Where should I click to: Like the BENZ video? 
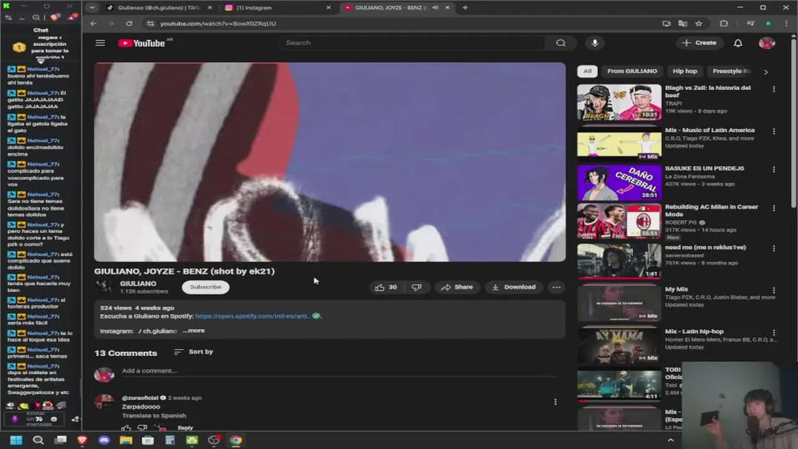coord(386,287)
